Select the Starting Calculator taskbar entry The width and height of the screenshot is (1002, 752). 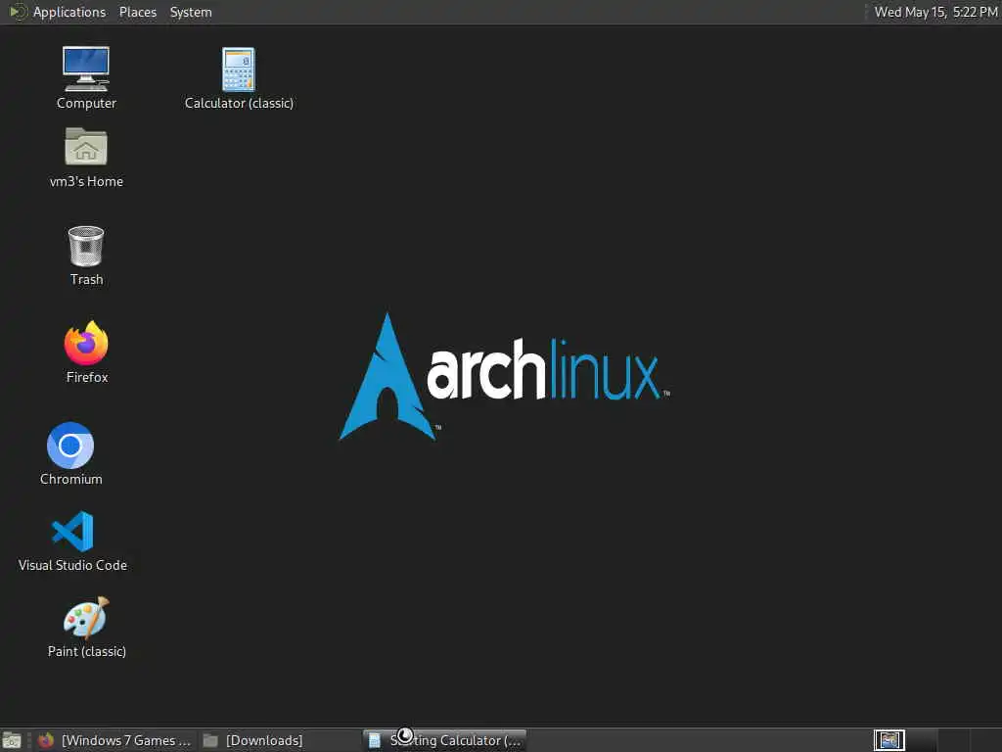point(445,740)
